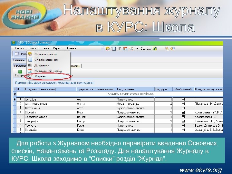This screenshot has width=232, height=174.
Task: Sort by Підгрупи column header
Action: tap(163, 89)
